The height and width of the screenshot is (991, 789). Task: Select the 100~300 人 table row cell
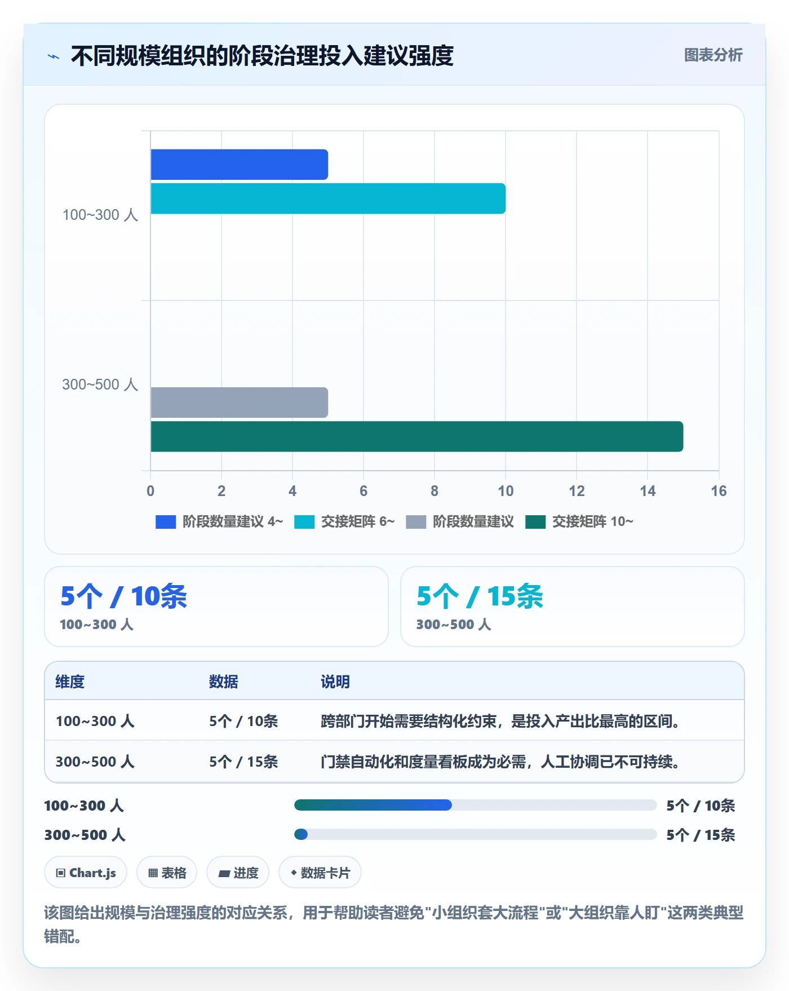(95, 721)
